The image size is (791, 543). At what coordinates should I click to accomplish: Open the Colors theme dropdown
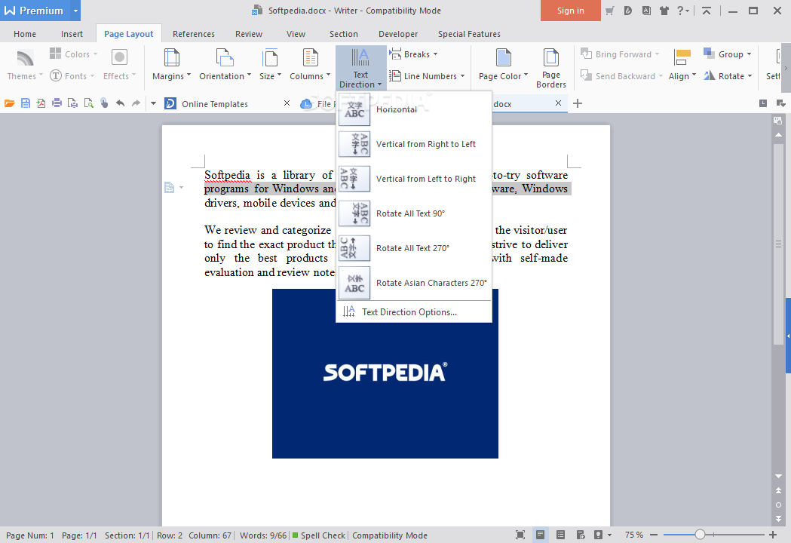coord(74,54)
